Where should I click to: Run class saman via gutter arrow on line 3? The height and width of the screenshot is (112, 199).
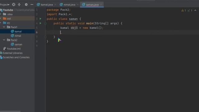(x=40, y=19)
